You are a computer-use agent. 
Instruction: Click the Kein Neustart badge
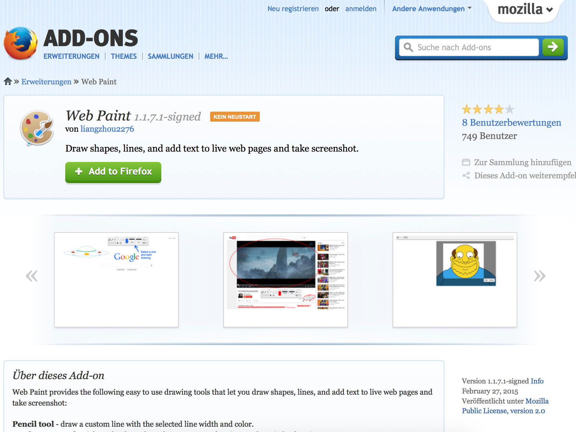pos(235,117)
